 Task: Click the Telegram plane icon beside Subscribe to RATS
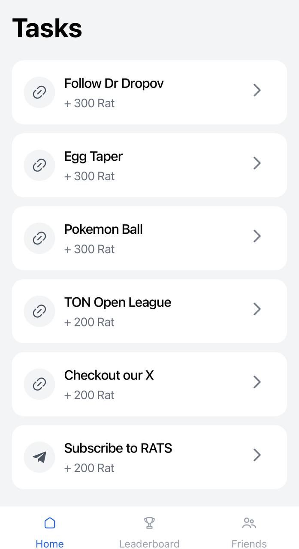coord(39,457)
